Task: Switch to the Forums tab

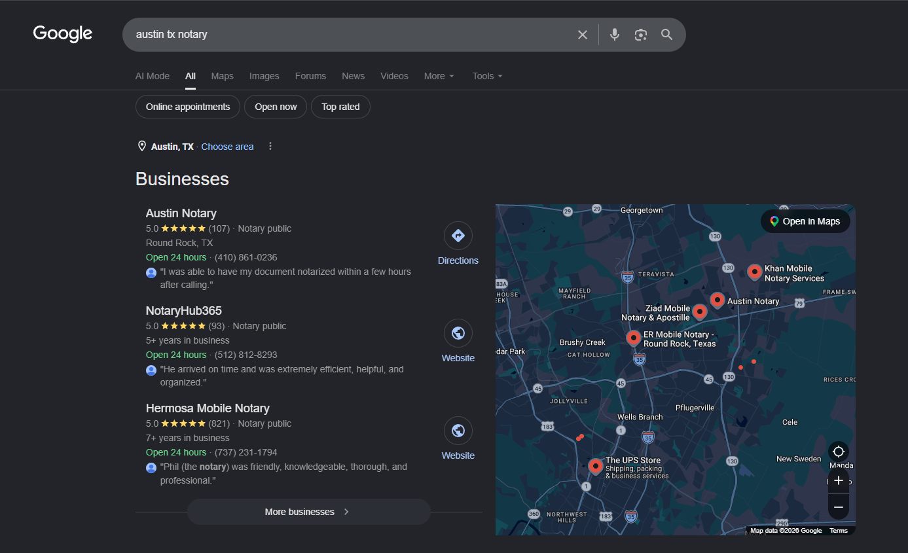Action: pos(310,76)
